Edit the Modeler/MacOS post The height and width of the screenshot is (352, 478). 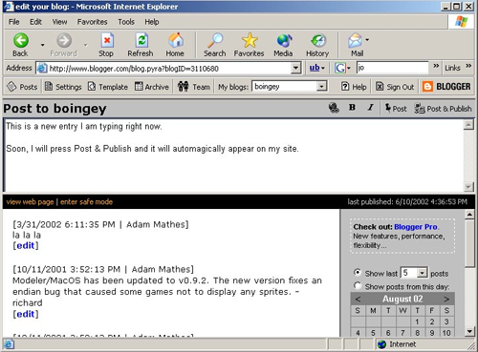(x=26, y=314)
